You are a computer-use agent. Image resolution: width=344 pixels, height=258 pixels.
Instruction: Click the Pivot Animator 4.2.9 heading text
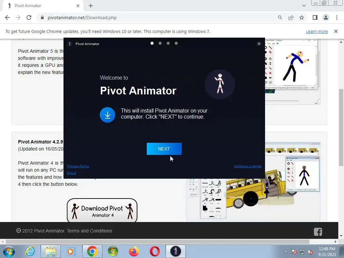coord(41,142)
